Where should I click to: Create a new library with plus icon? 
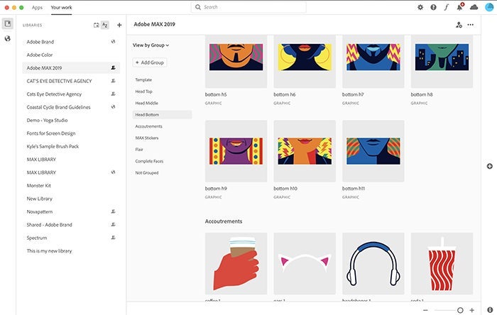point(119,25)
